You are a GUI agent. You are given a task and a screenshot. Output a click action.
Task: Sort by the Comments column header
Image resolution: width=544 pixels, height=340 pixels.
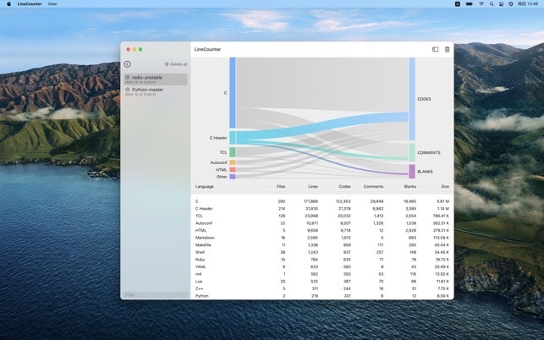click(373, 186)
